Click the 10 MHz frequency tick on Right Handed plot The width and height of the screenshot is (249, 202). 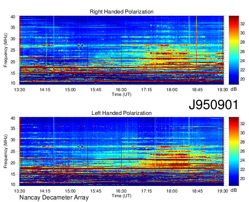[x=13, y=83]
